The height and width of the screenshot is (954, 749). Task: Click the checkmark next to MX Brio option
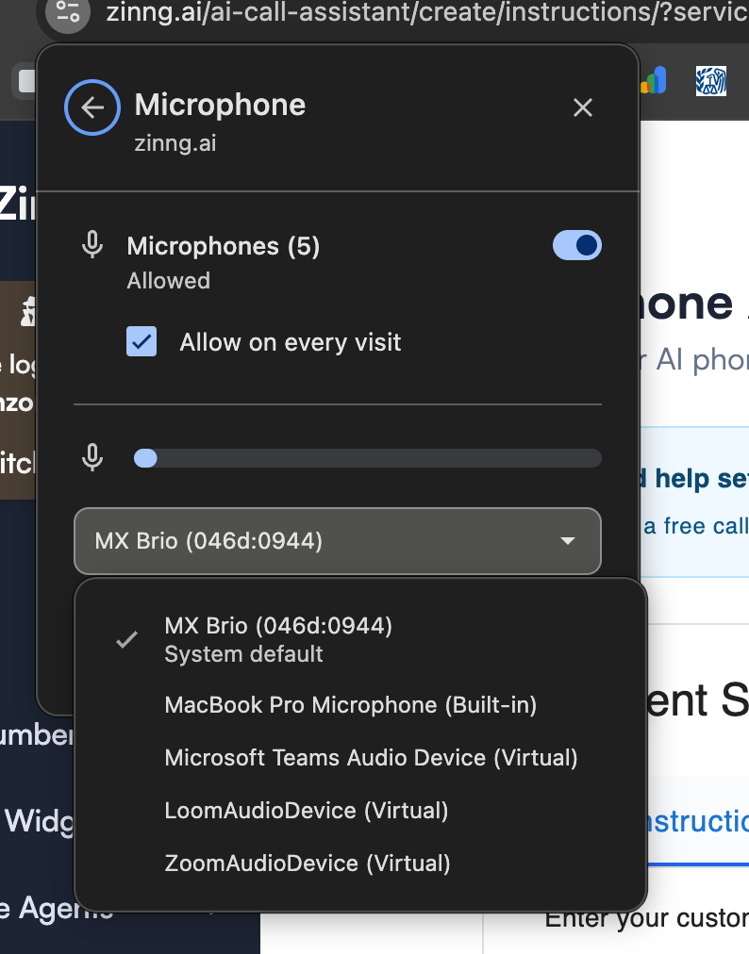[x=126, y=639]
